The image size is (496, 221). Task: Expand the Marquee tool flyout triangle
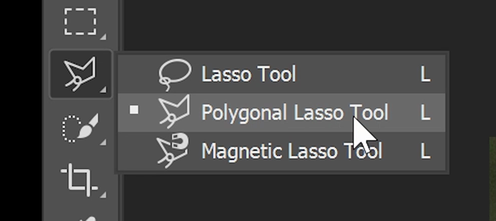[103, 37]
